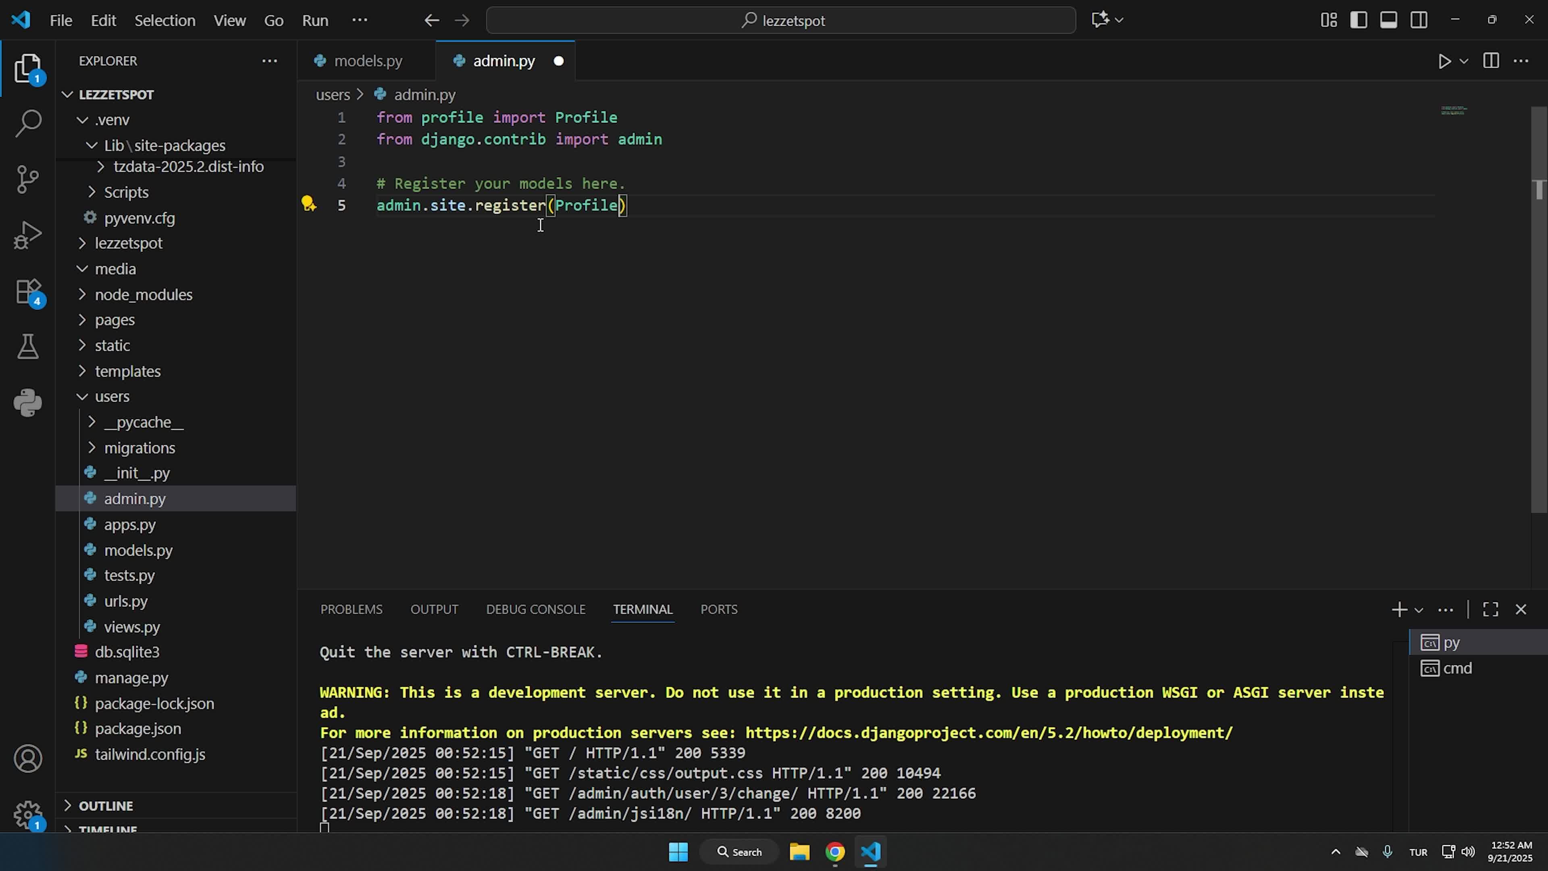Viewport: 1548px width, 871px height.
Task: Open the Source Control view
Action: (x=28, y=179)
